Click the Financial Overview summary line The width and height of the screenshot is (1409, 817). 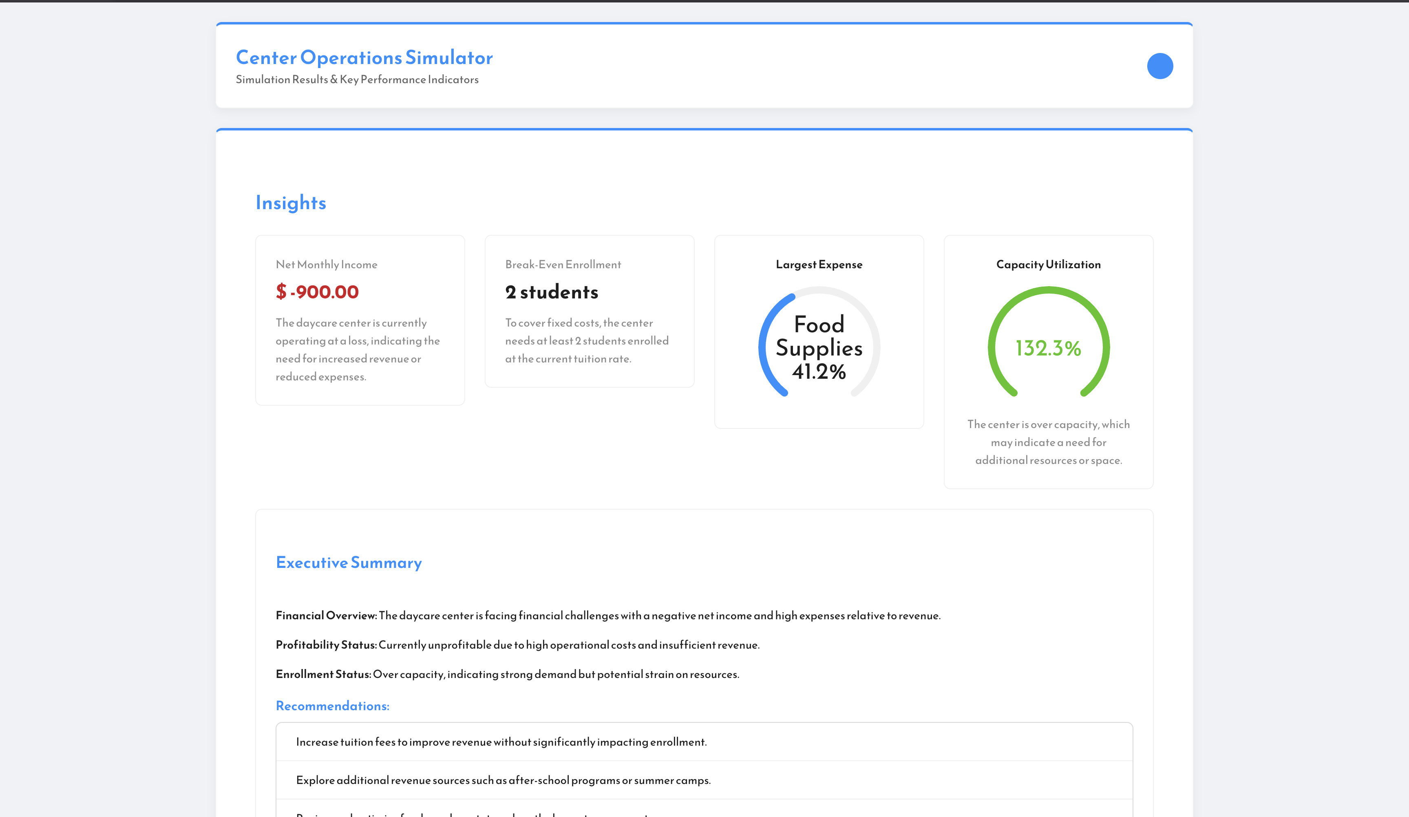(608, 616)
